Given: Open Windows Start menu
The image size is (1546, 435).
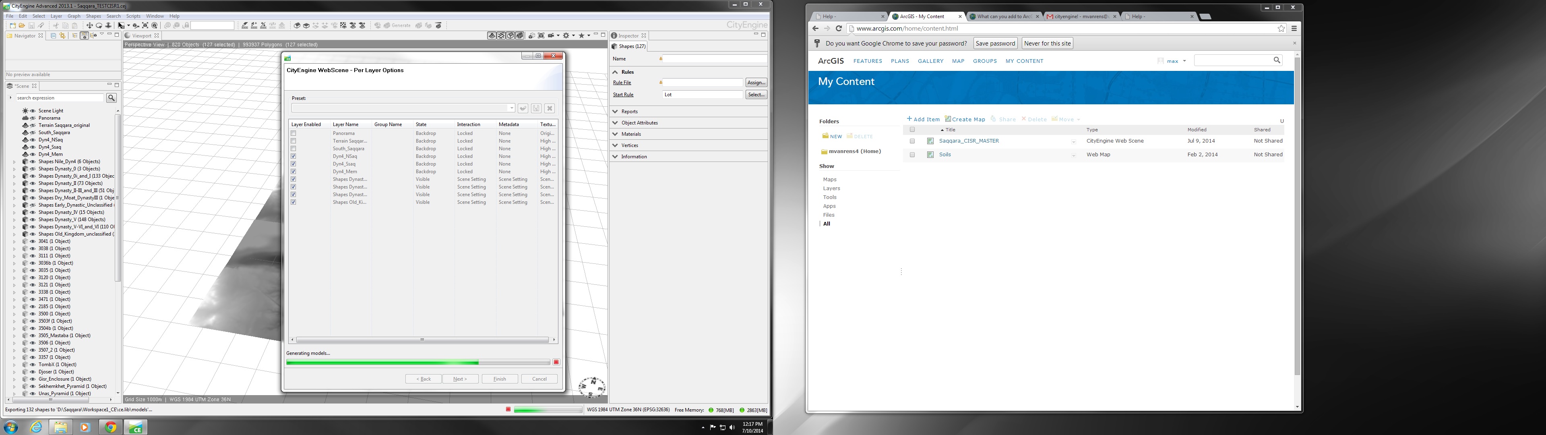Looking at the screenshot, I should coord(11,427).
